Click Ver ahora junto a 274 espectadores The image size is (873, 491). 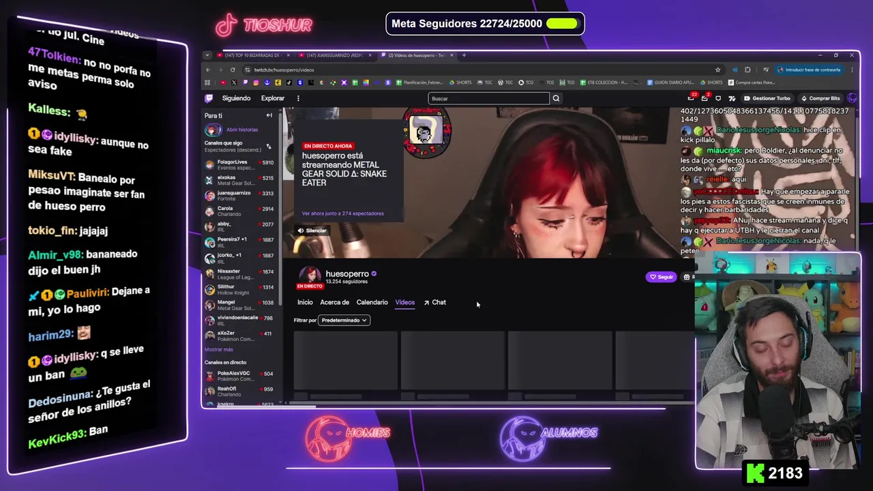(342, 213)
